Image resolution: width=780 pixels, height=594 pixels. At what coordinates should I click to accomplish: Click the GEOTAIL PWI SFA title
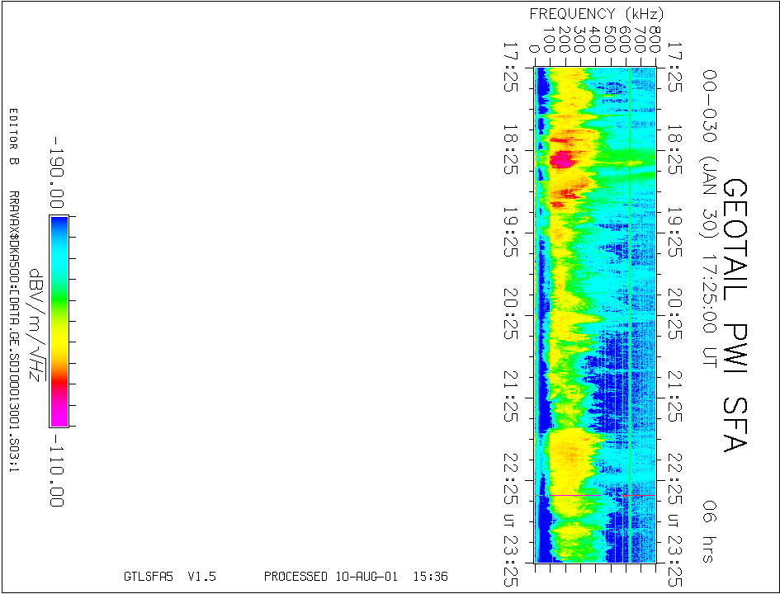[734, 315]
